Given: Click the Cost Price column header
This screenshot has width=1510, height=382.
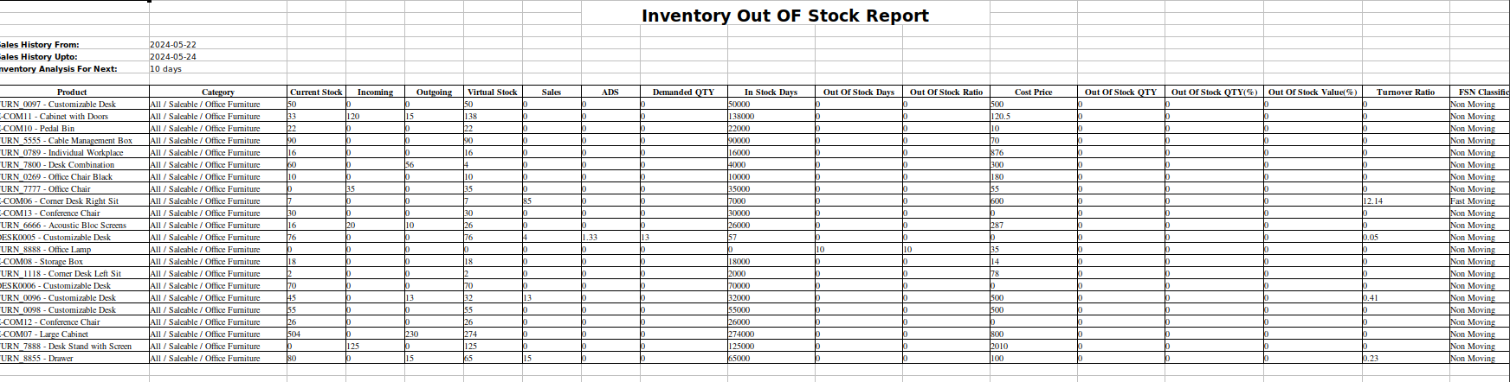Looking at the screenshot, I should click(x=1033, y=92).
